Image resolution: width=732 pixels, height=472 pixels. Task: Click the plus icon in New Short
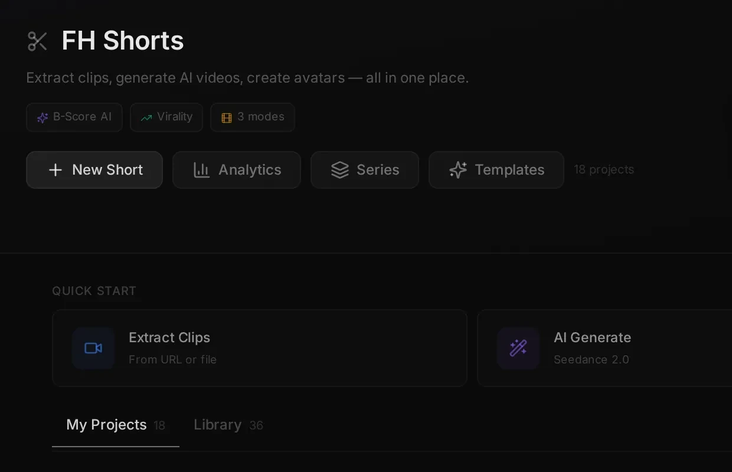pyautogui.click(x=55, y=170)
